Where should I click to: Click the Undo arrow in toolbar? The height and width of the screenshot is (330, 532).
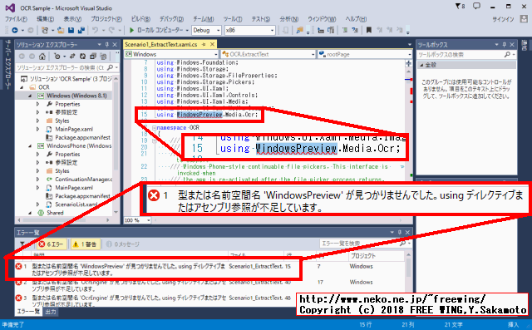(96, 30)
